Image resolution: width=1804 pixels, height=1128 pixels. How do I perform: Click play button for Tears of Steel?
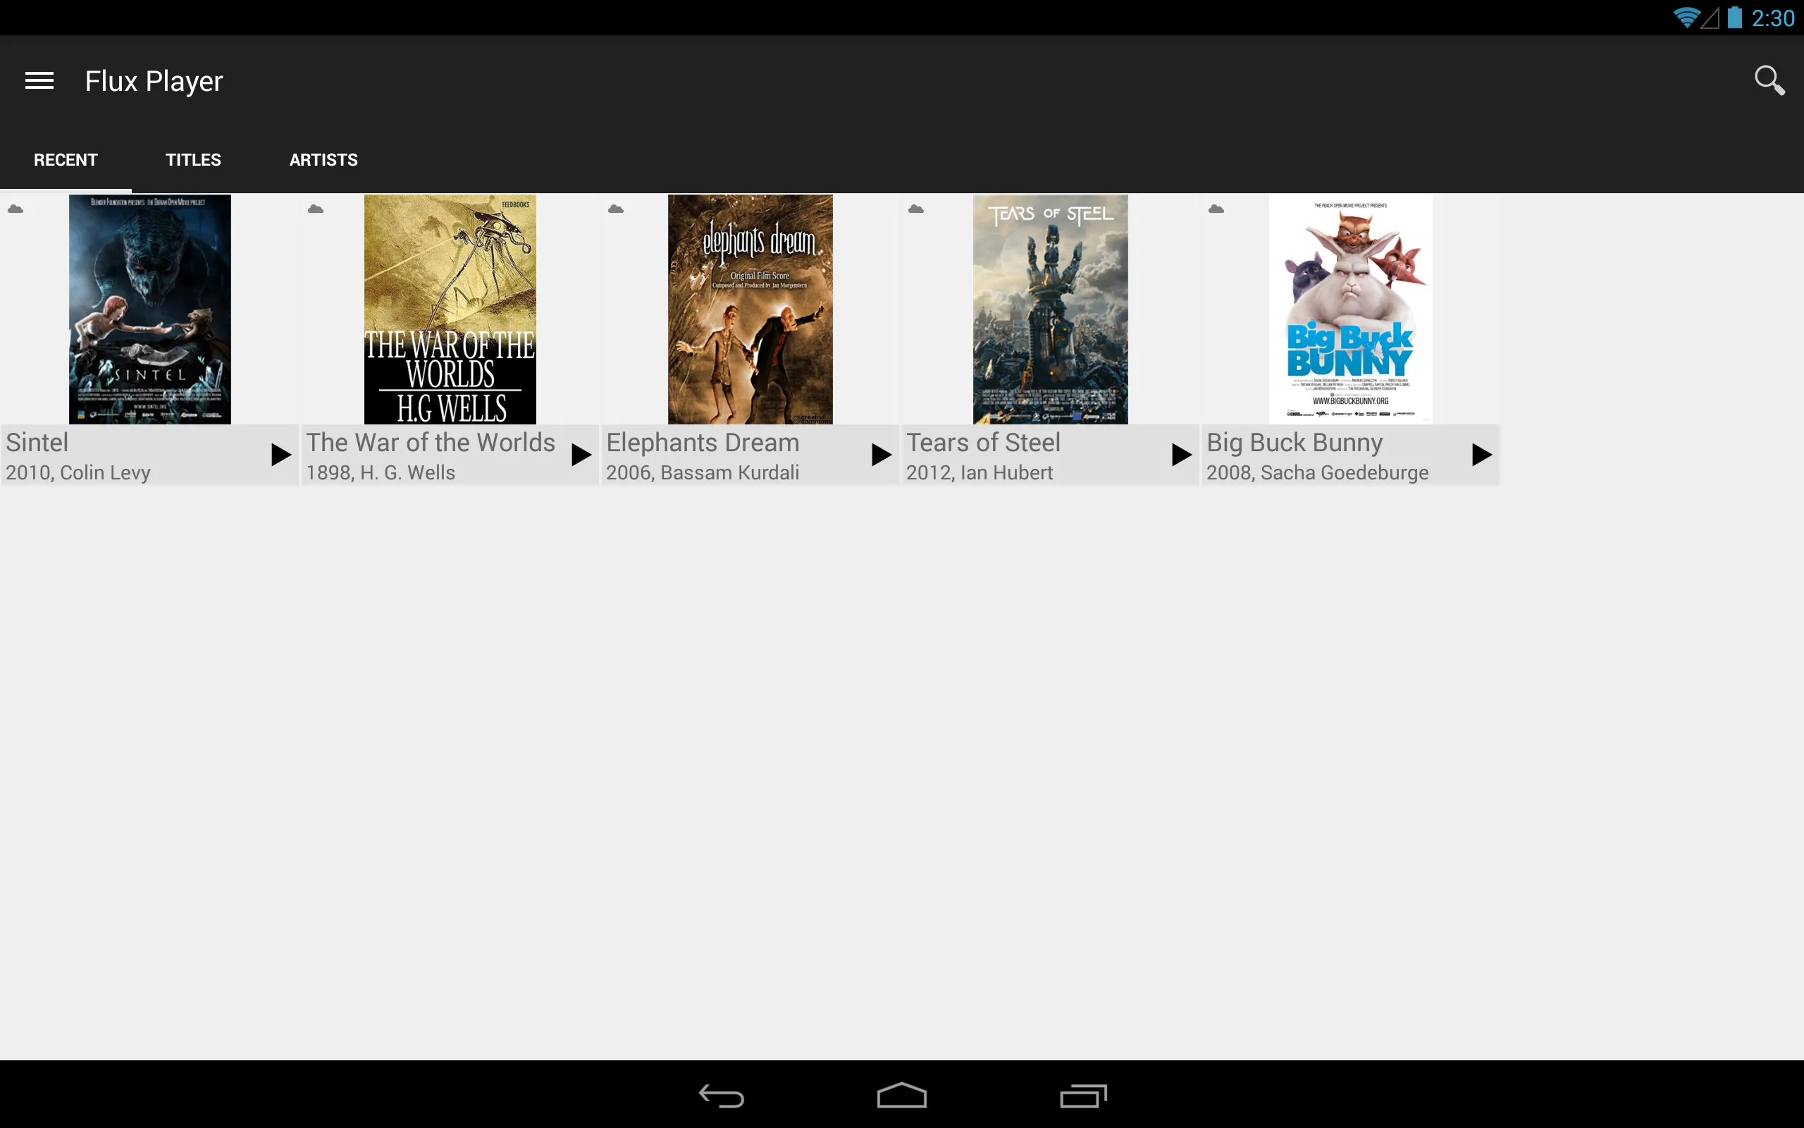(x=1180, y=455)
